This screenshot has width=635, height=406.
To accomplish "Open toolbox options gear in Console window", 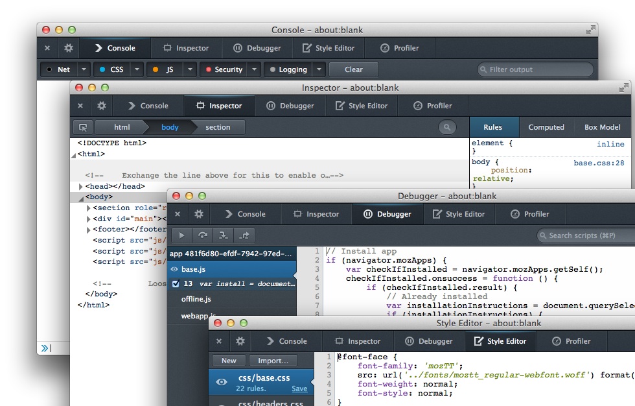I will coord(69,48).
